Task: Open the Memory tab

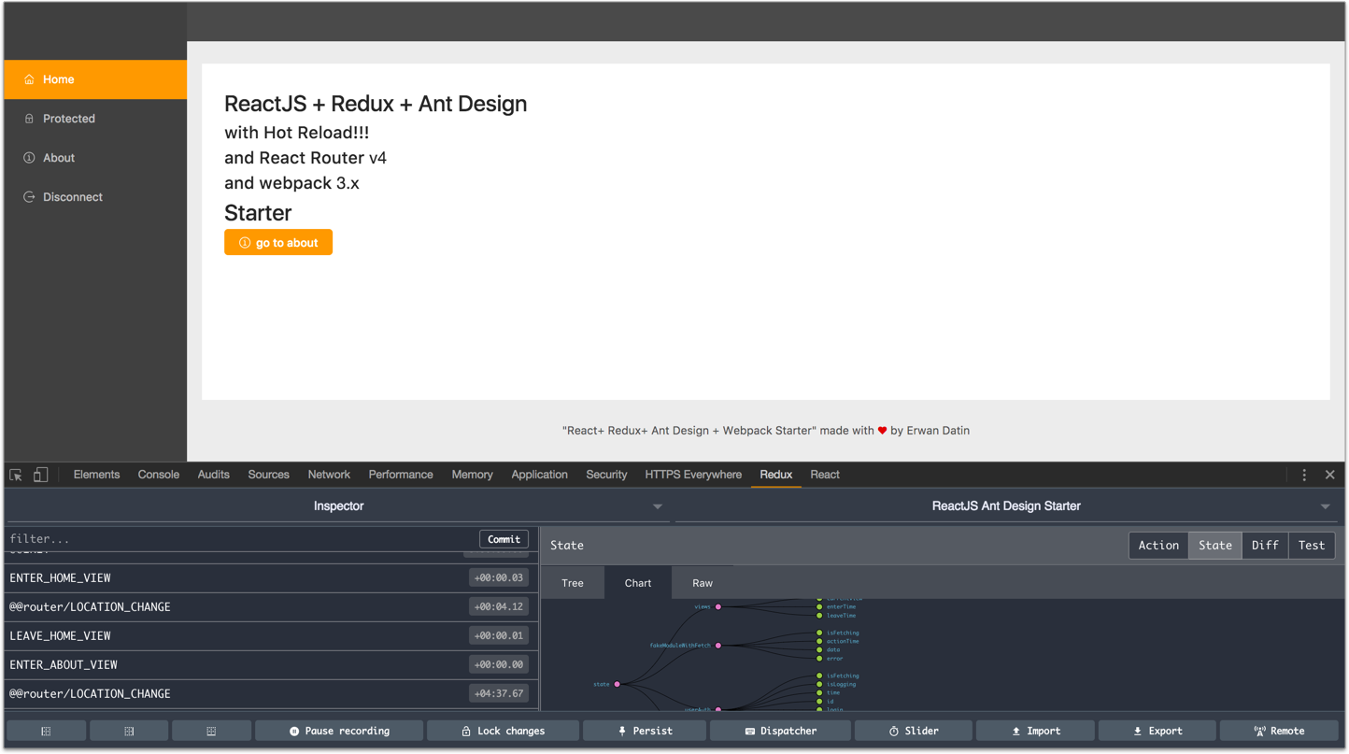Action: [x=472, y=475]
